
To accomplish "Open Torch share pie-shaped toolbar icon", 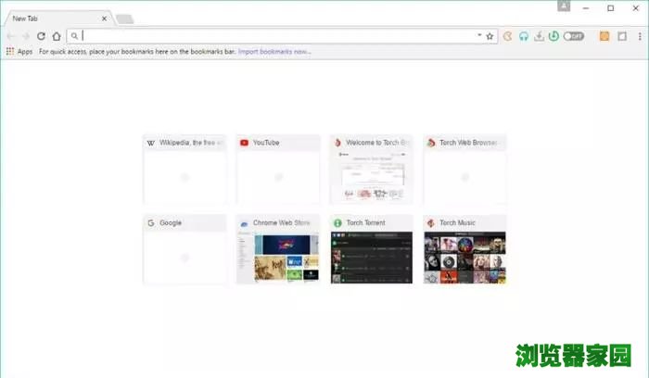I will [508, 36].
